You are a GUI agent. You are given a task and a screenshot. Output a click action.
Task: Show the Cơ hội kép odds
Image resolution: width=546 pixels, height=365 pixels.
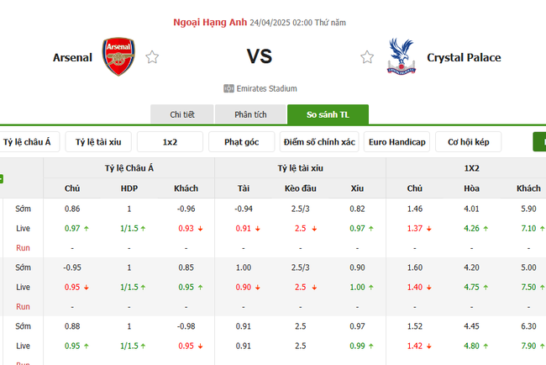[x=474, y=142]
